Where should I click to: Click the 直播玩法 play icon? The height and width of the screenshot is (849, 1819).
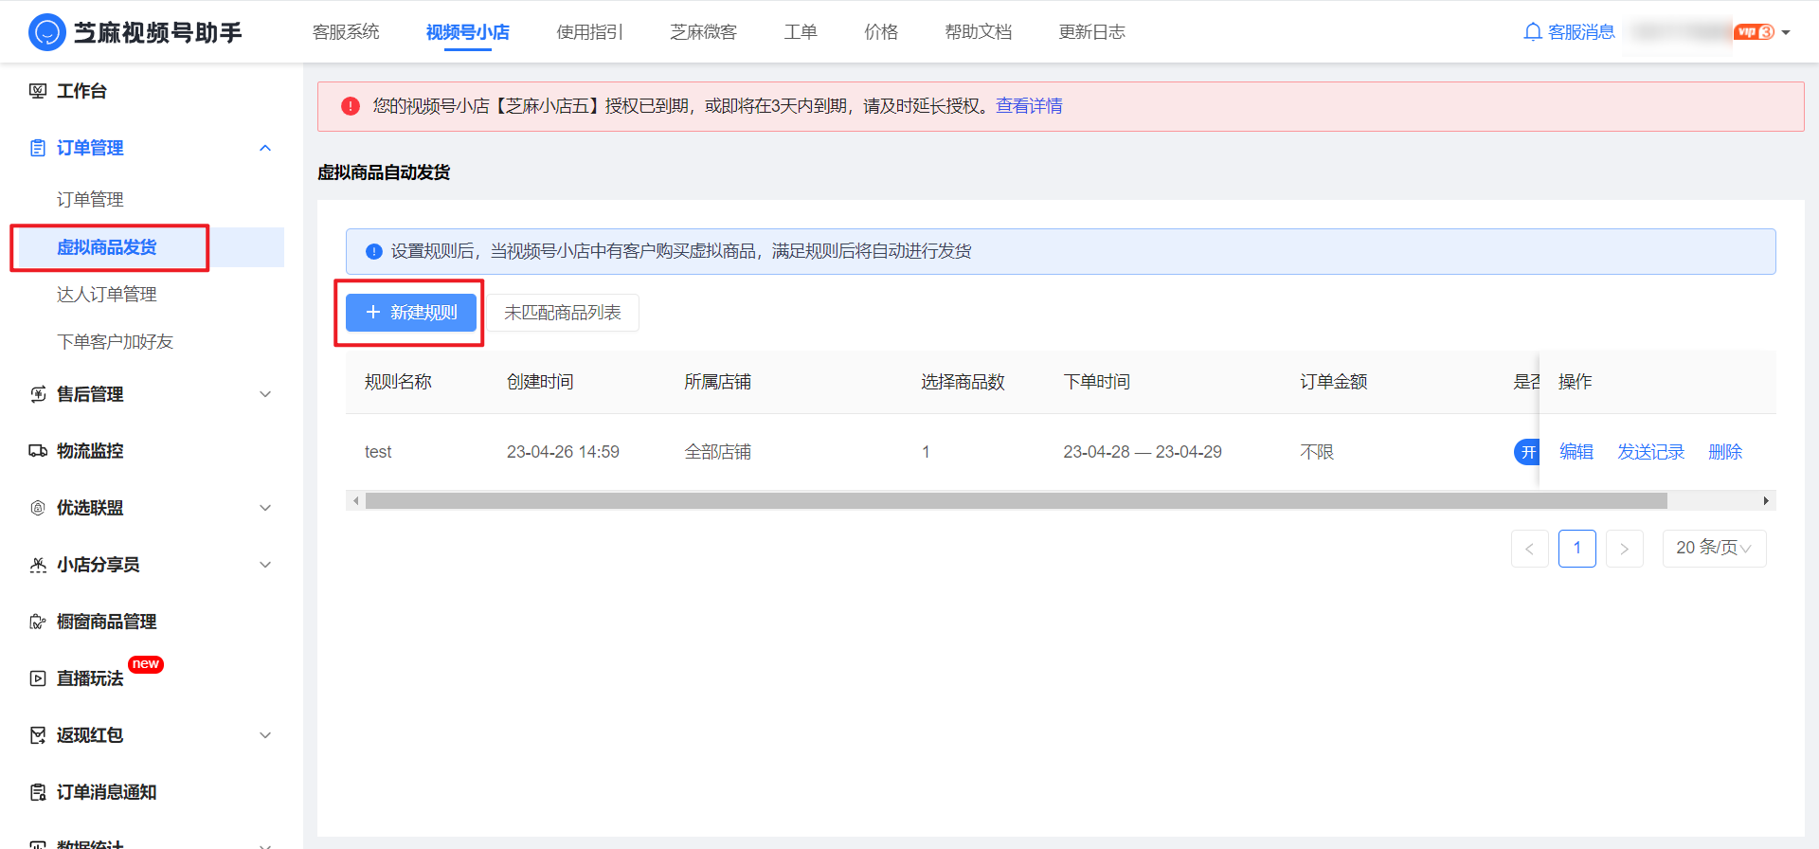[38, 678]
